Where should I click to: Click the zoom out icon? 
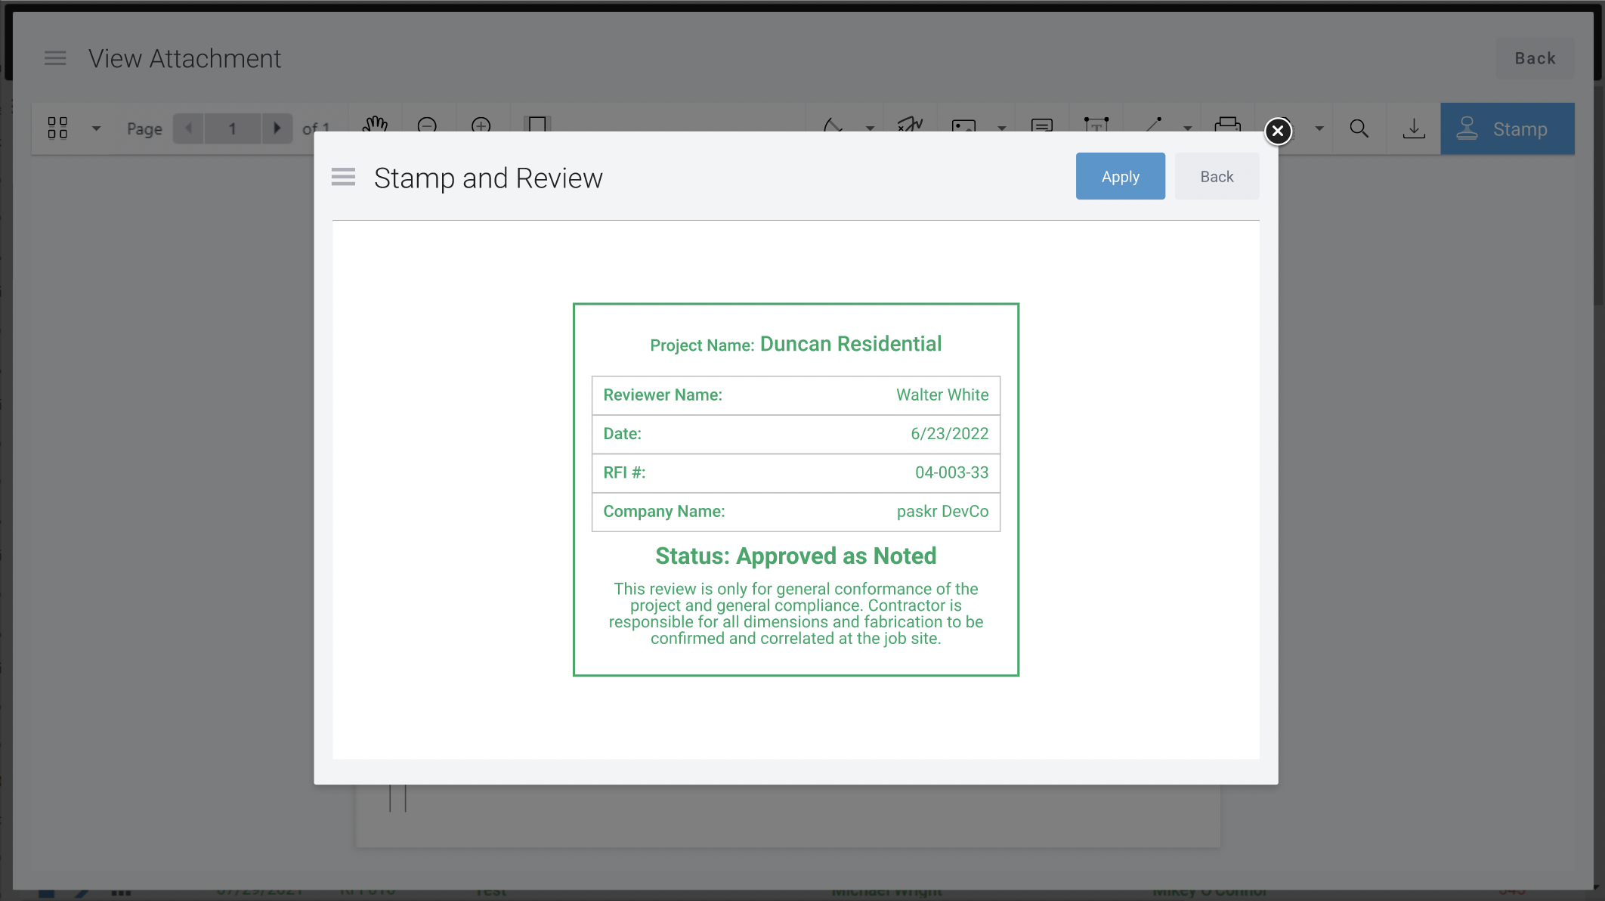point(427,124)
